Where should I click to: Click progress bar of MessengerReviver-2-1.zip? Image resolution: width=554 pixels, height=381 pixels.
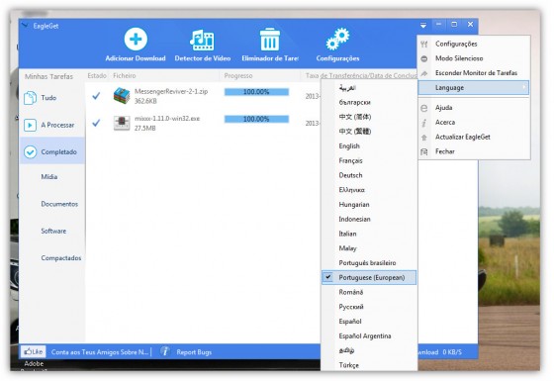256,92
